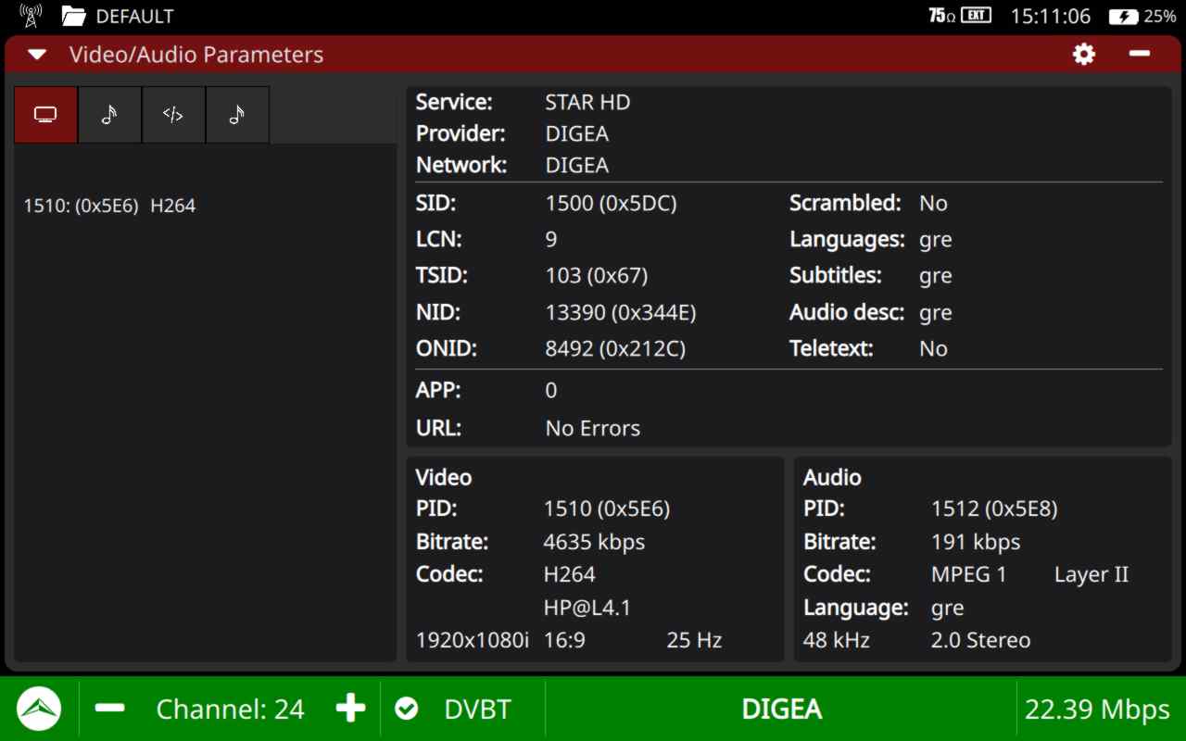
Task: Open the data tab with code brackets icon
Action: [x=173, y=115]
